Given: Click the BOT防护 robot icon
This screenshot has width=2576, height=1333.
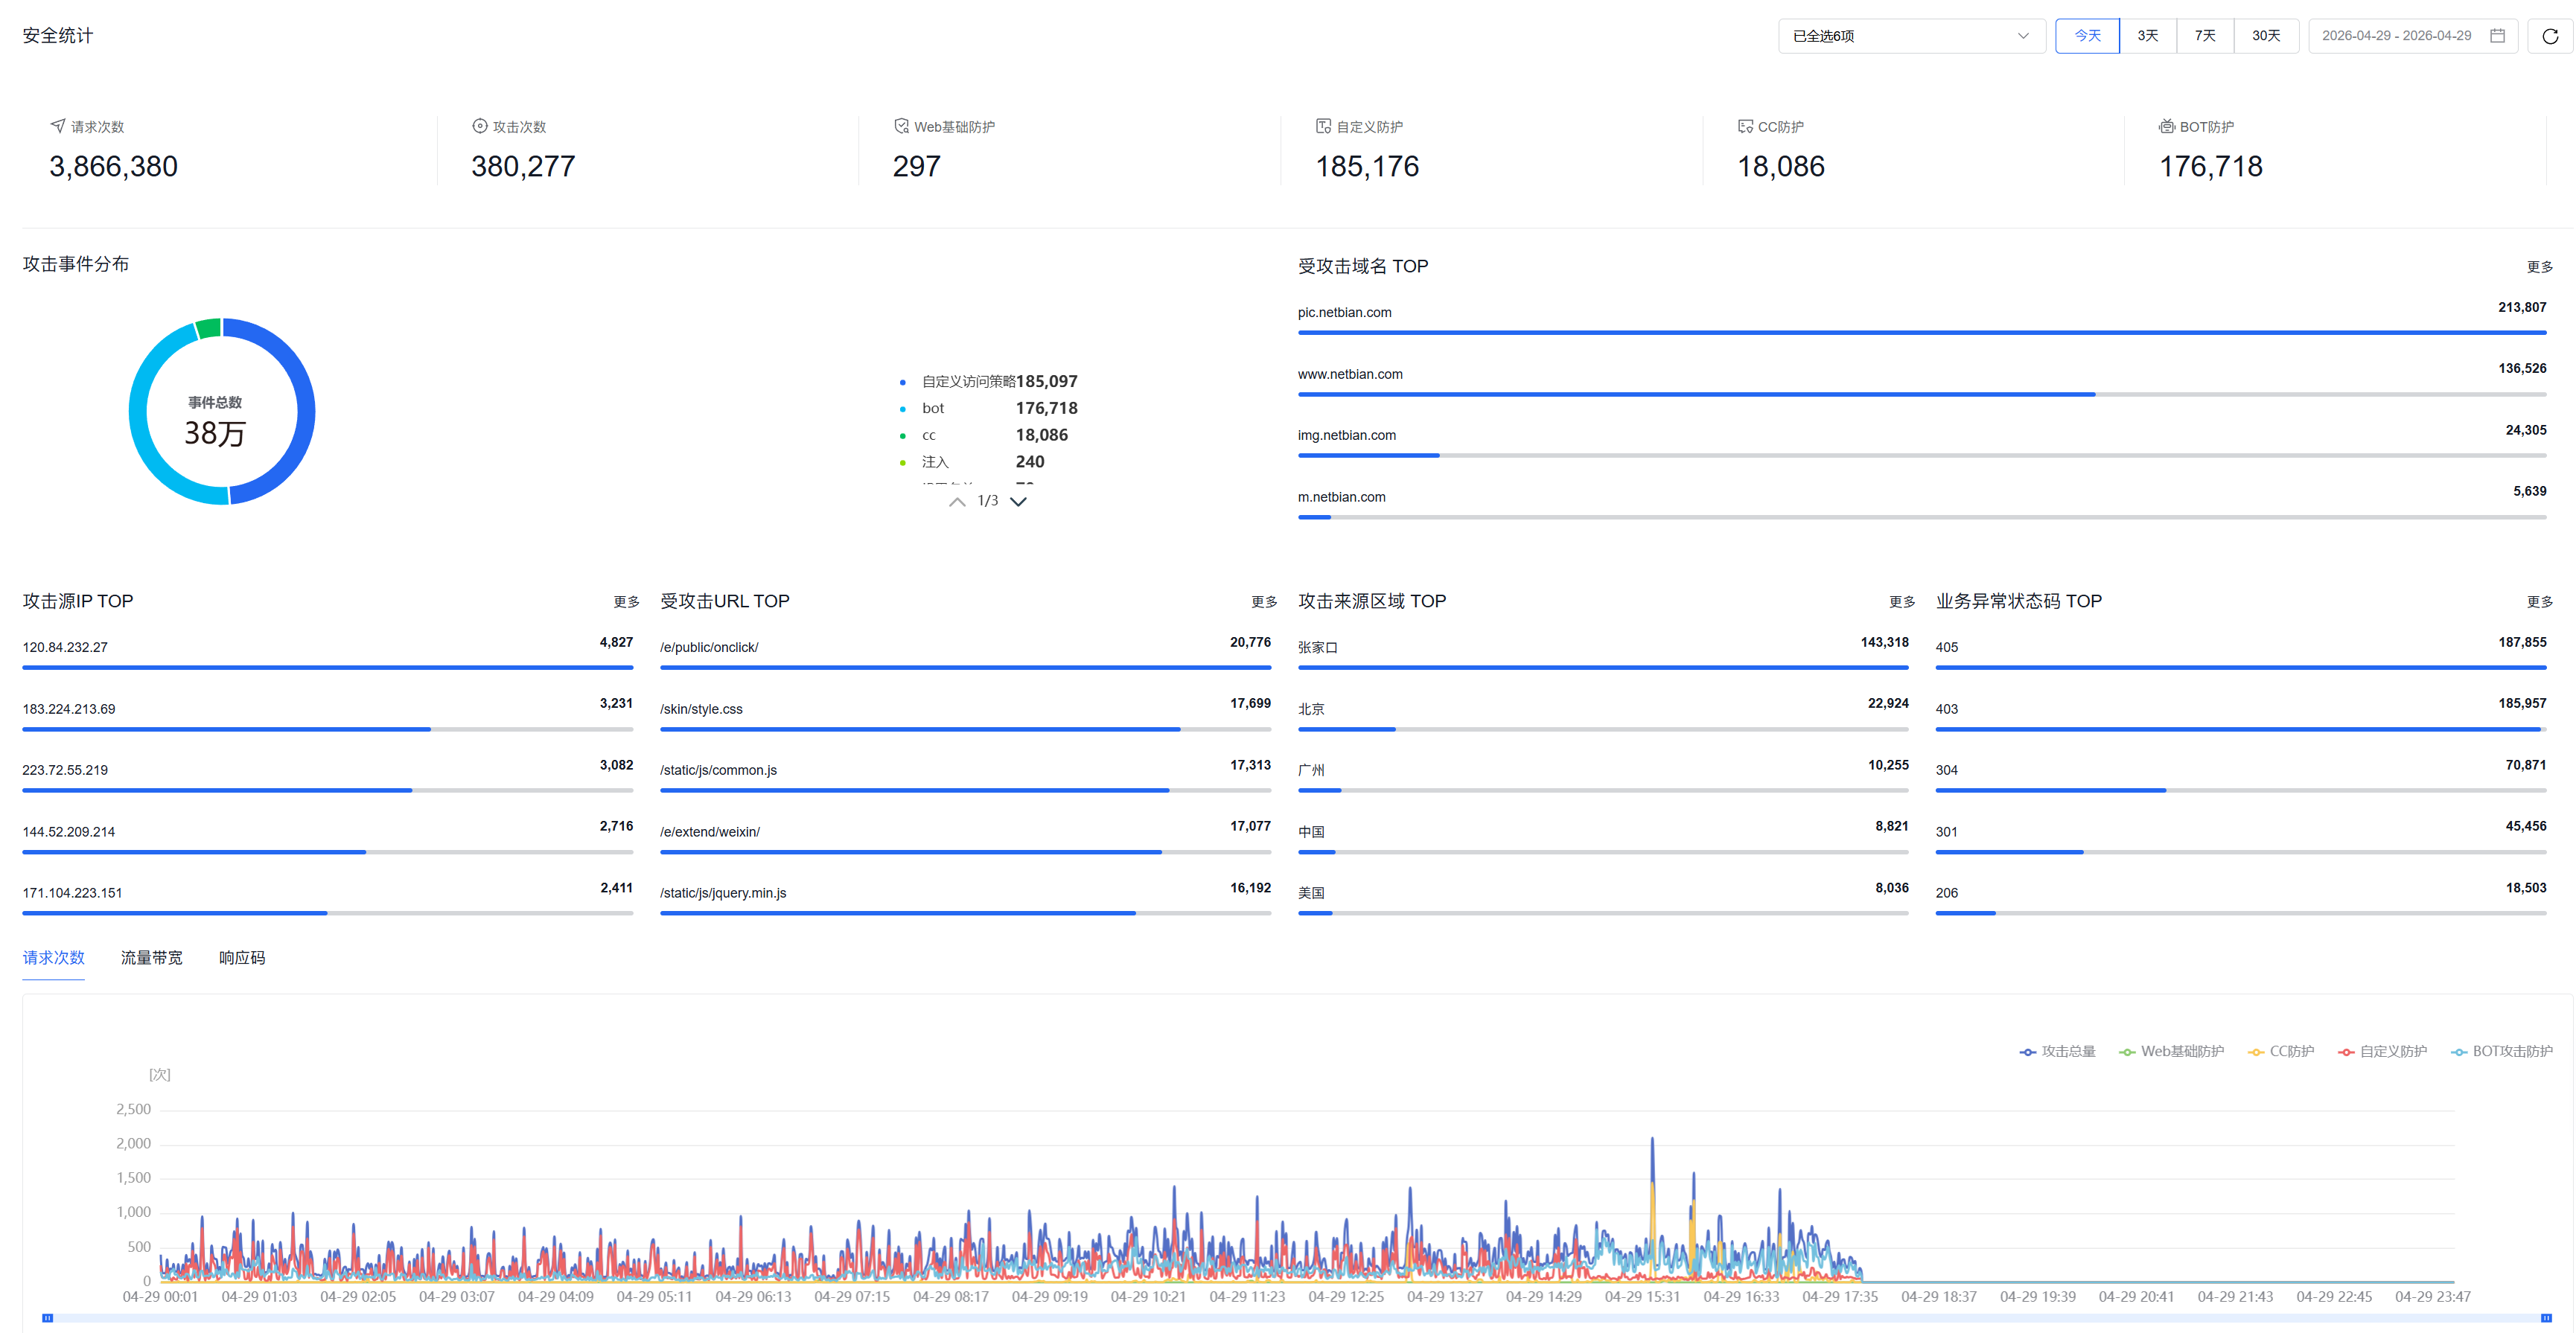Looking at the screenshot, I should pyautogui.click(x=2166, y=126).
